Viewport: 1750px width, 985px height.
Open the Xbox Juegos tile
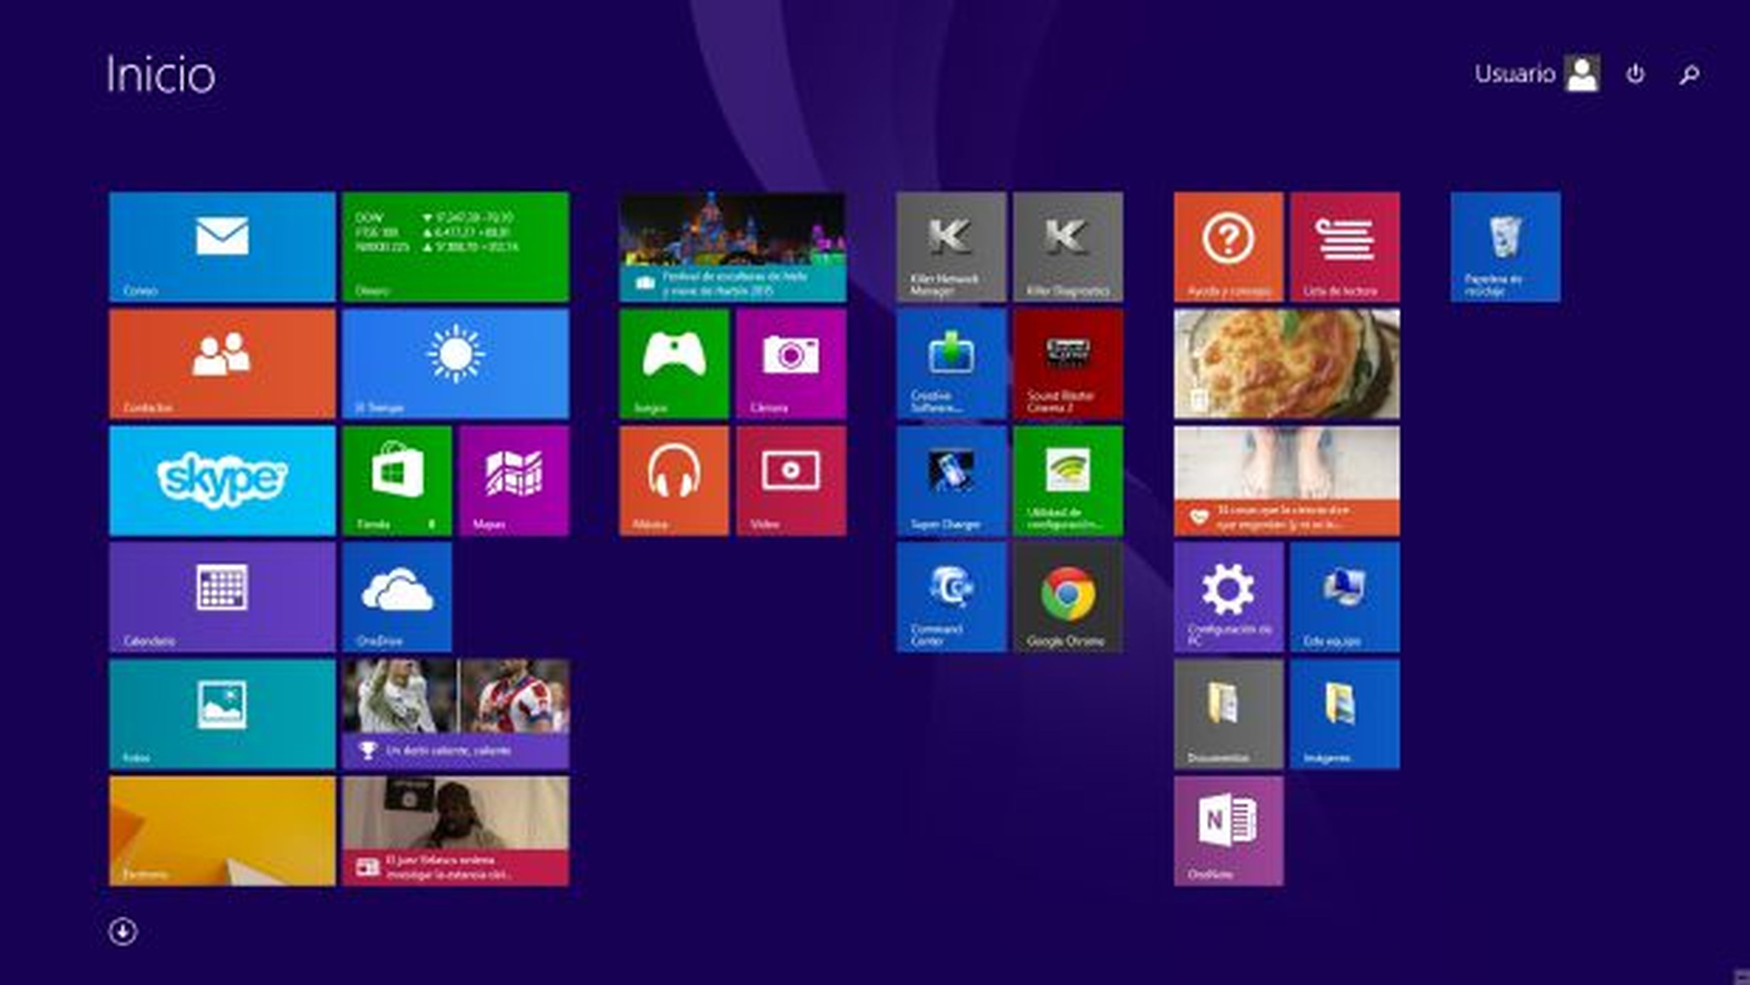click(x=674, y=364)
